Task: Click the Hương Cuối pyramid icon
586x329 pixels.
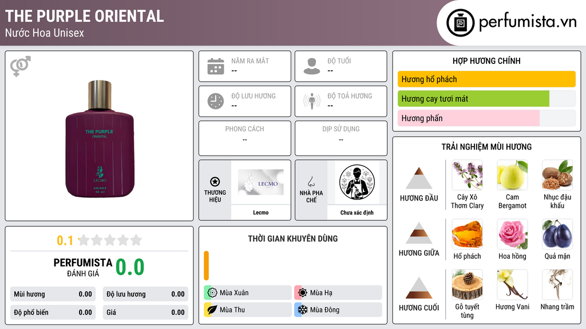Action: [x=419, y=288]
